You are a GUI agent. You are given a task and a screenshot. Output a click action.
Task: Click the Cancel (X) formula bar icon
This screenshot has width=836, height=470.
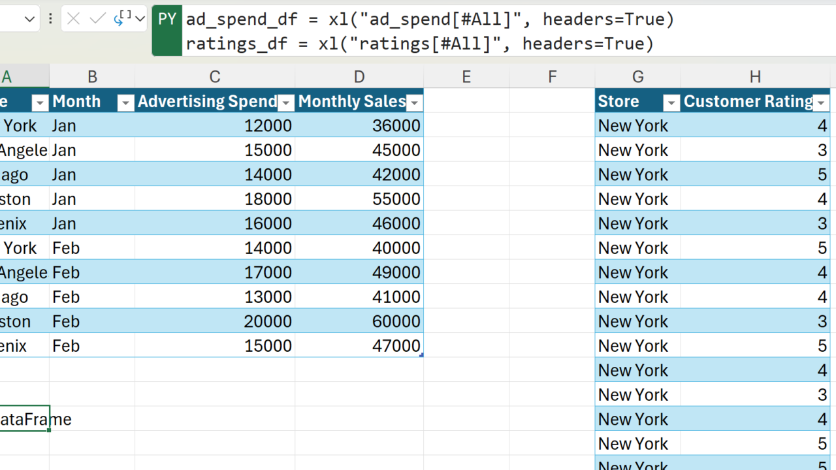74,20
